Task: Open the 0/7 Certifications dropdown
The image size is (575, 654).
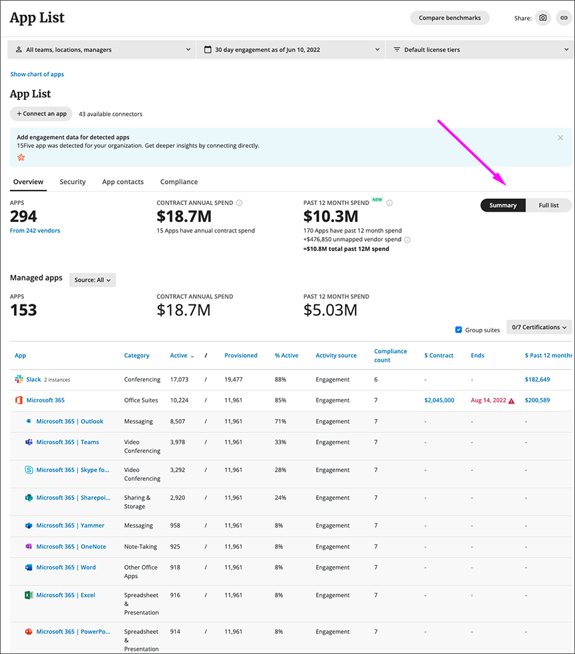Action: (x=539, y=327)
